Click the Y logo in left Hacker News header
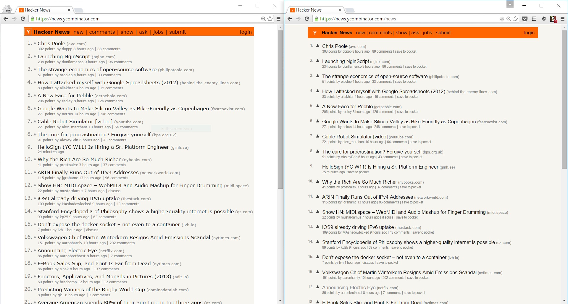 point(28,32)
